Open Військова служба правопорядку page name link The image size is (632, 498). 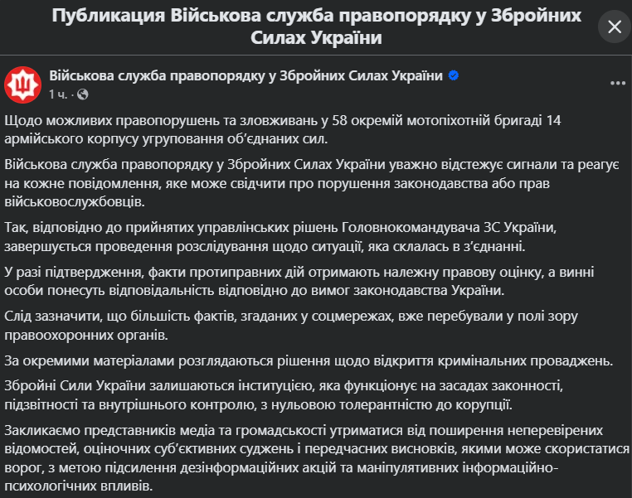[246, 76]
